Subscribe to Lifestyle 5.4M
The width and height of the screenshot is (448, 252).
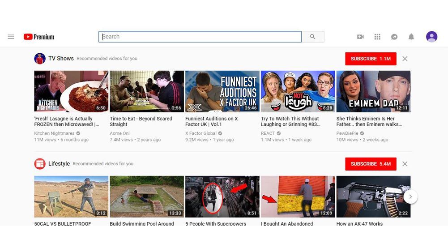click(371, 164)
